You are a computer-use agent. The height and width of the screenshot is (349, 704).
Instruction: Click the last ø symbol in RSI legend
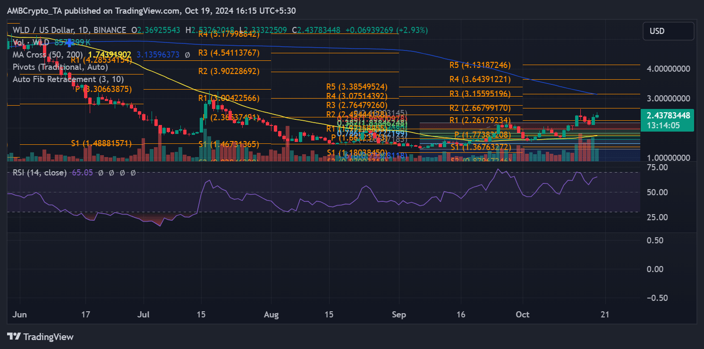click(133, 173)
